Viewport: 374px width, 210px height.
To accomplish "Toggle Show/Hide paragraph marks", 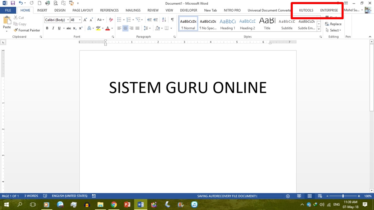I will coord(172,20).
